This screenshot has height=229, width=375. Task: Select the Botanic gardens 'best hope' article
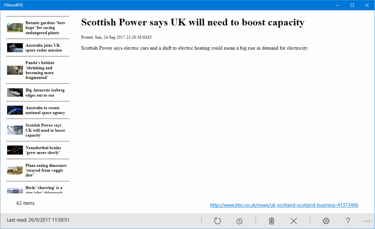[x=38, y=28]
